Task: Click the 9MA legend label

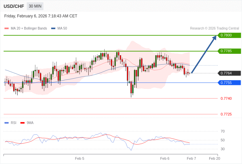Action: tap(30, 123)
